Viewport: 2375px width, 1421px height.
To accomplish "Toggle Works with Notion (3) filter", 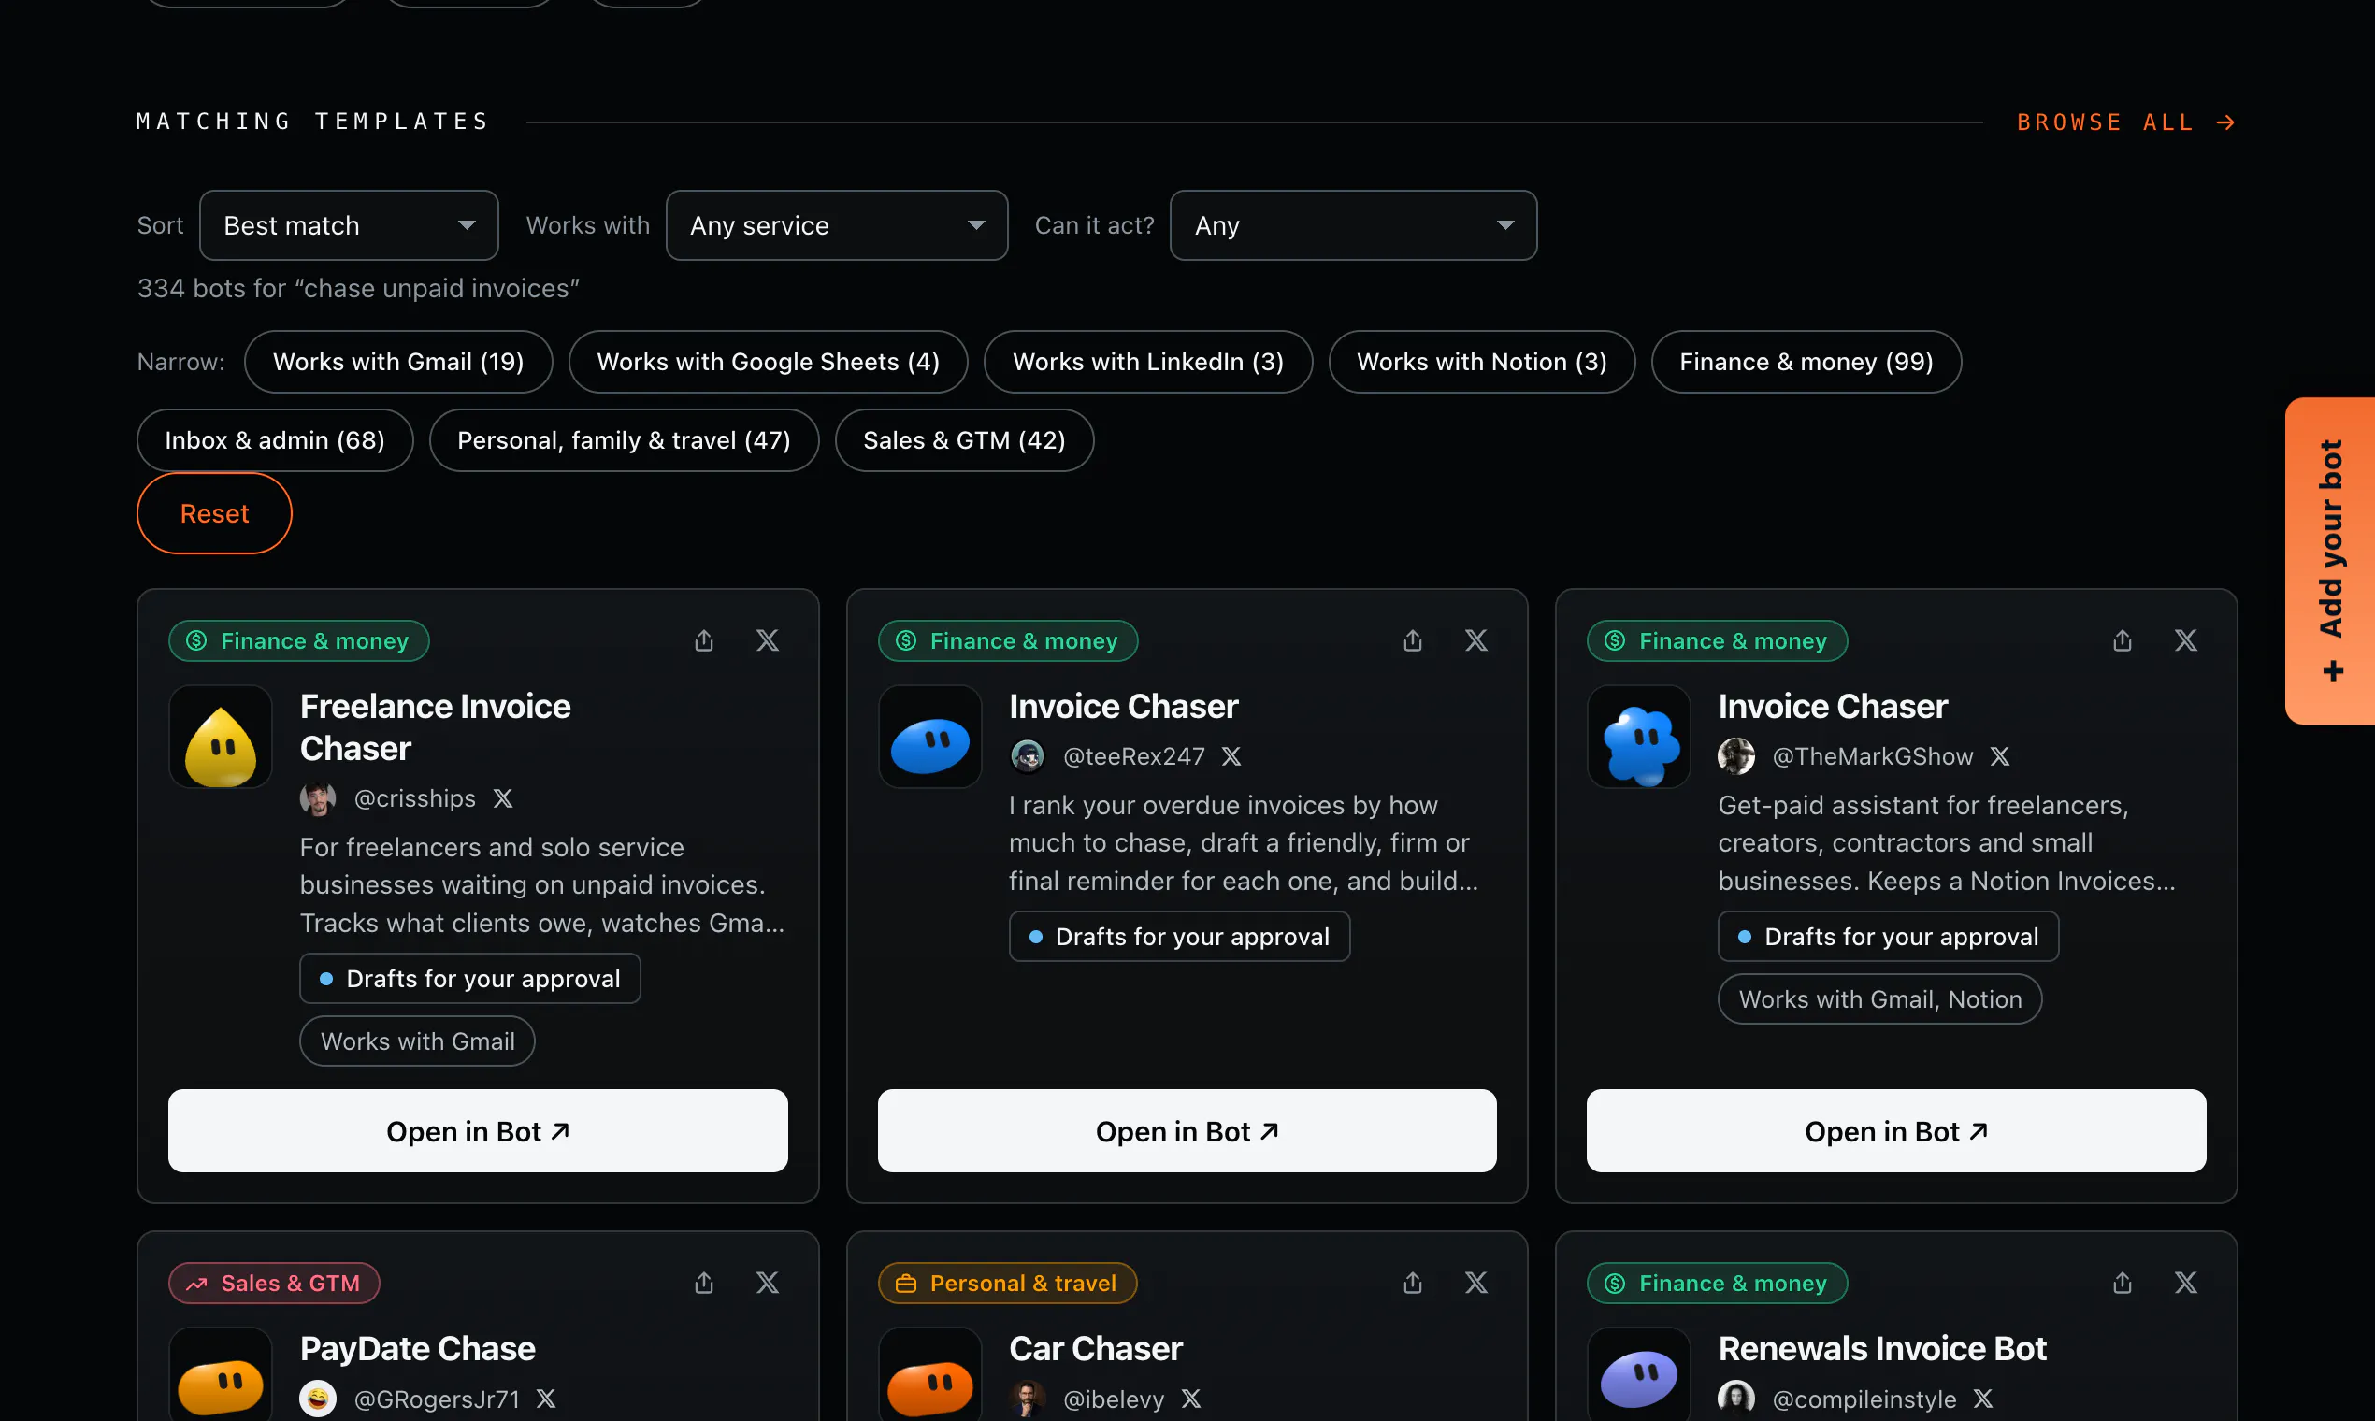I will point(1481,362).
